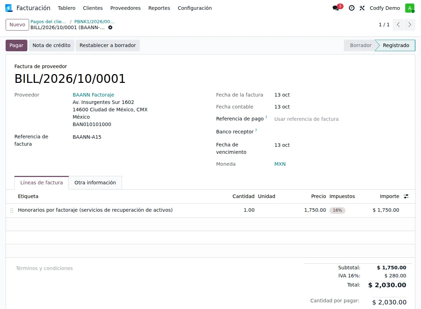Go to the previous record arrow
This screenshot has height=309, width=421.
coord(398,25)
